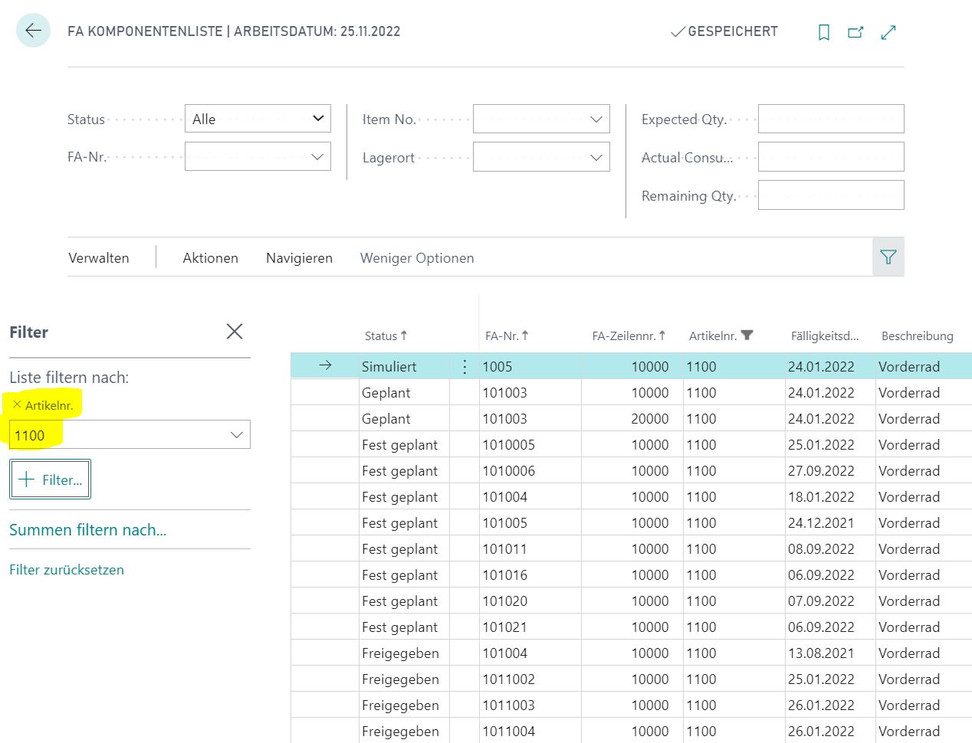Open the Verwalten menu
This screenshot has height=743, width=972.
99,258
